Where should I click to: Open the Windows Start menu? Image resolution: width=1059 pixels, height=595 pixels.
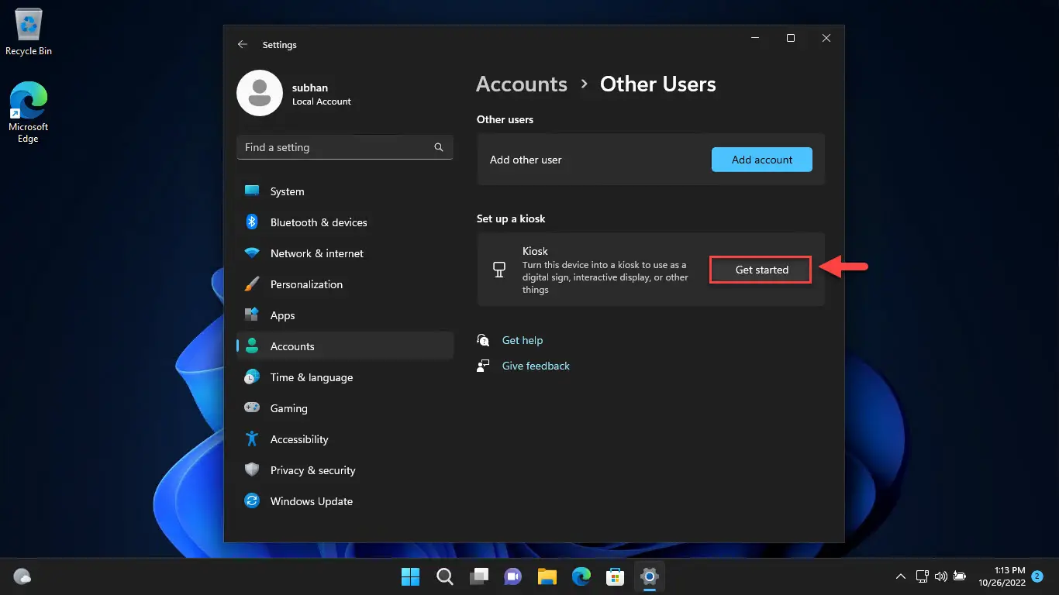[x=410, y=576]
